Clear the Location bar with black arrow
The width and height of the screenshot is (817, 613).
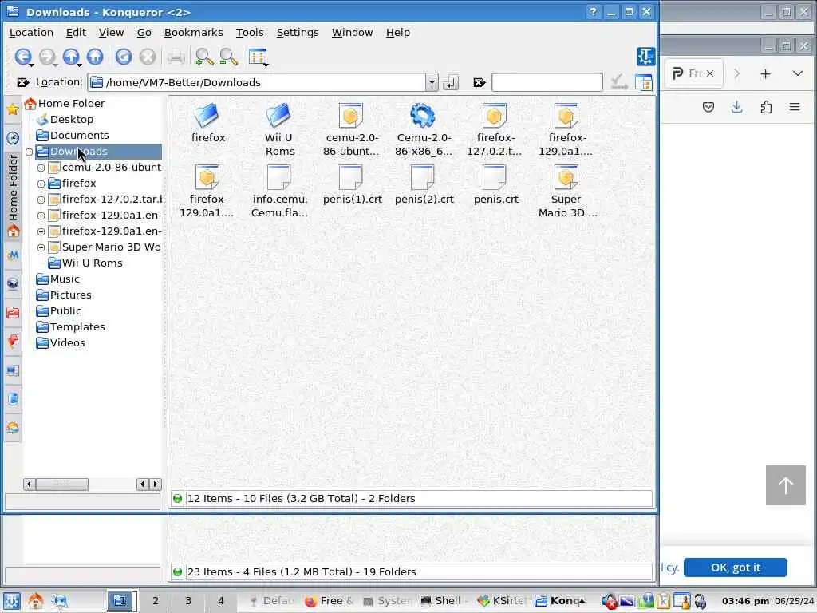click(x=23, y=82)
